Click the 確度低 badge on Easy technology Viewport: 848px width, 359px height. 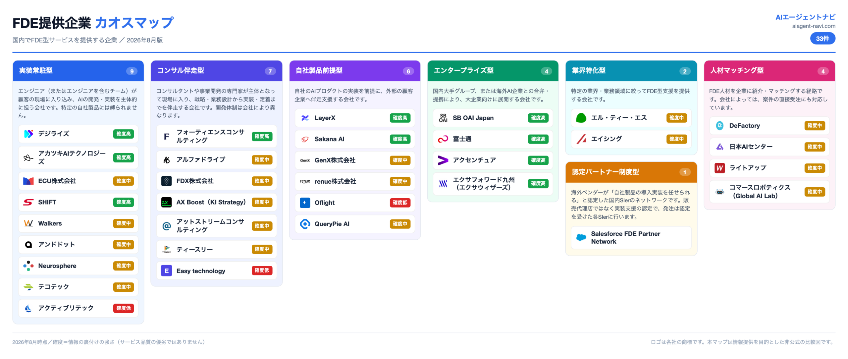(x=262, y=271)
